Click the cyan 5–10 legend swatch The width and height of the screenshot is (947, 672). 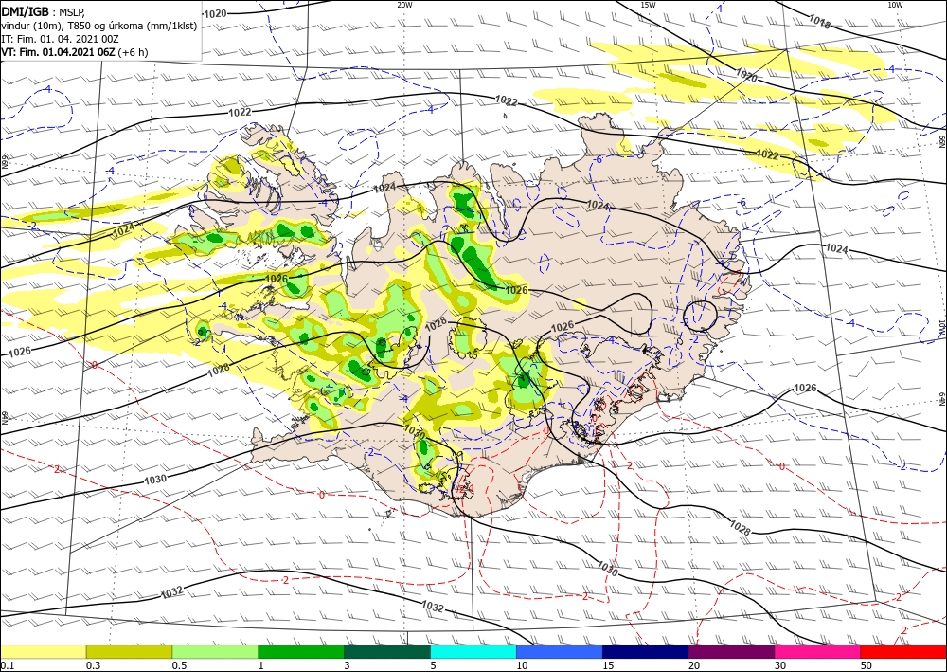click(x=473, y=651)
